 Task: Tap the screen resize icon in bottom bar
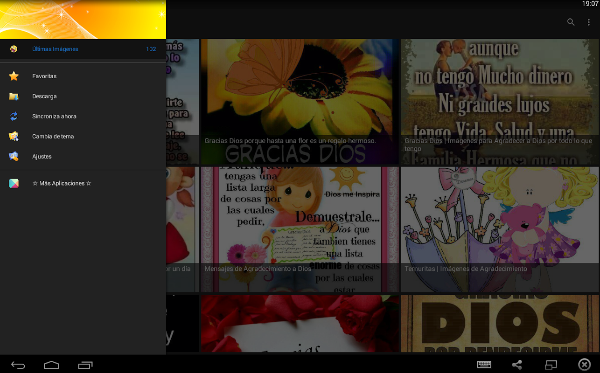point(551,365)
